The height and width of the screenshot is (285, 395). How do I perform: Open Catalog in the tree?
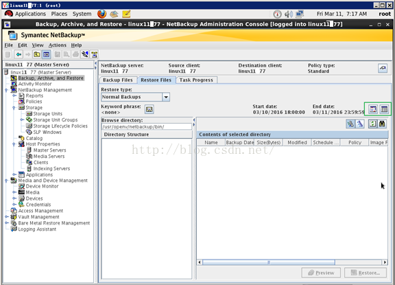click(34, 138)
